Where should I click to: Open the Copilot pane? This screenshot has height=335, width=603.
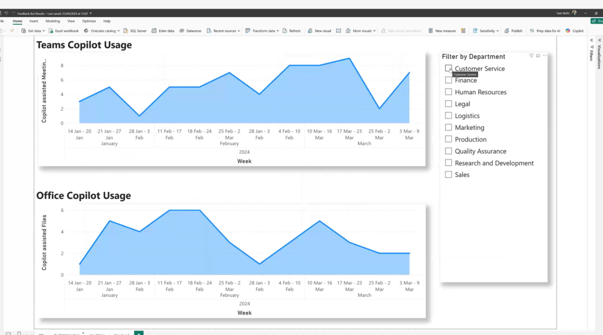(x=575, y=31)
